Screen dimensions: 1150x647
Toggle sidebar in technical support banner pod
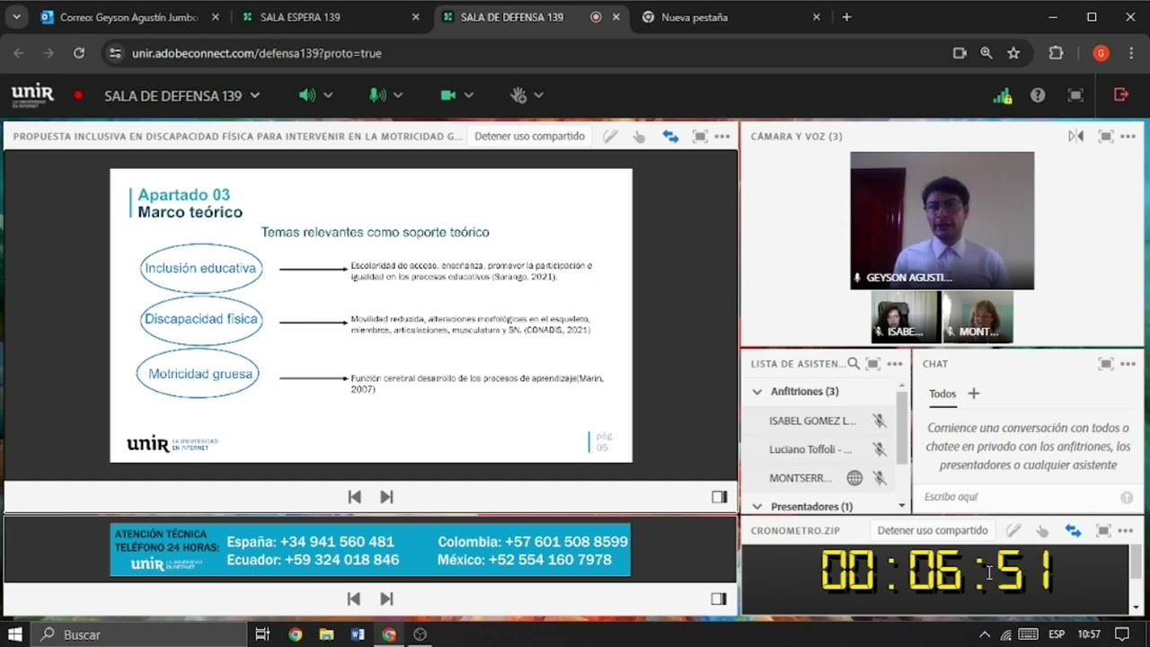[719, 598]
